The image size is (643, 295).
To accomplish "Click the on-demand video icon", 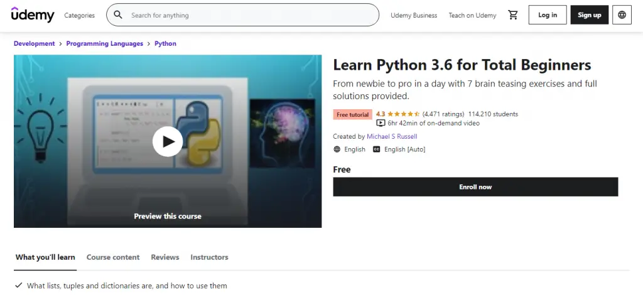I will [x=380, y=123].
